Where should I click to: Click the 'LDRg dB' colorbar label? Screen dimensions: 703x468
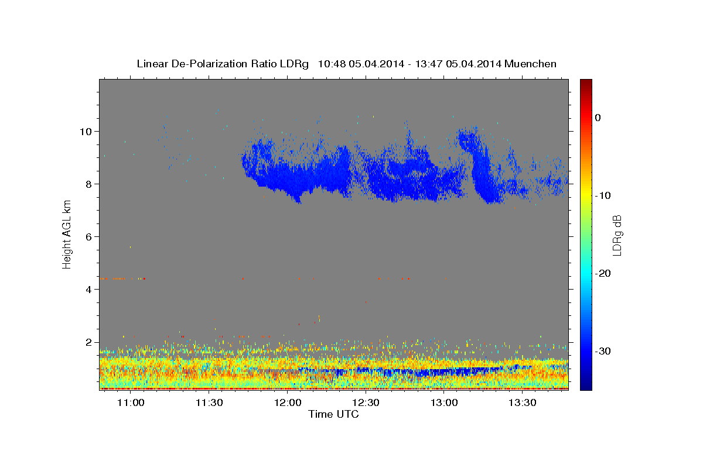[x=617, y=235]
